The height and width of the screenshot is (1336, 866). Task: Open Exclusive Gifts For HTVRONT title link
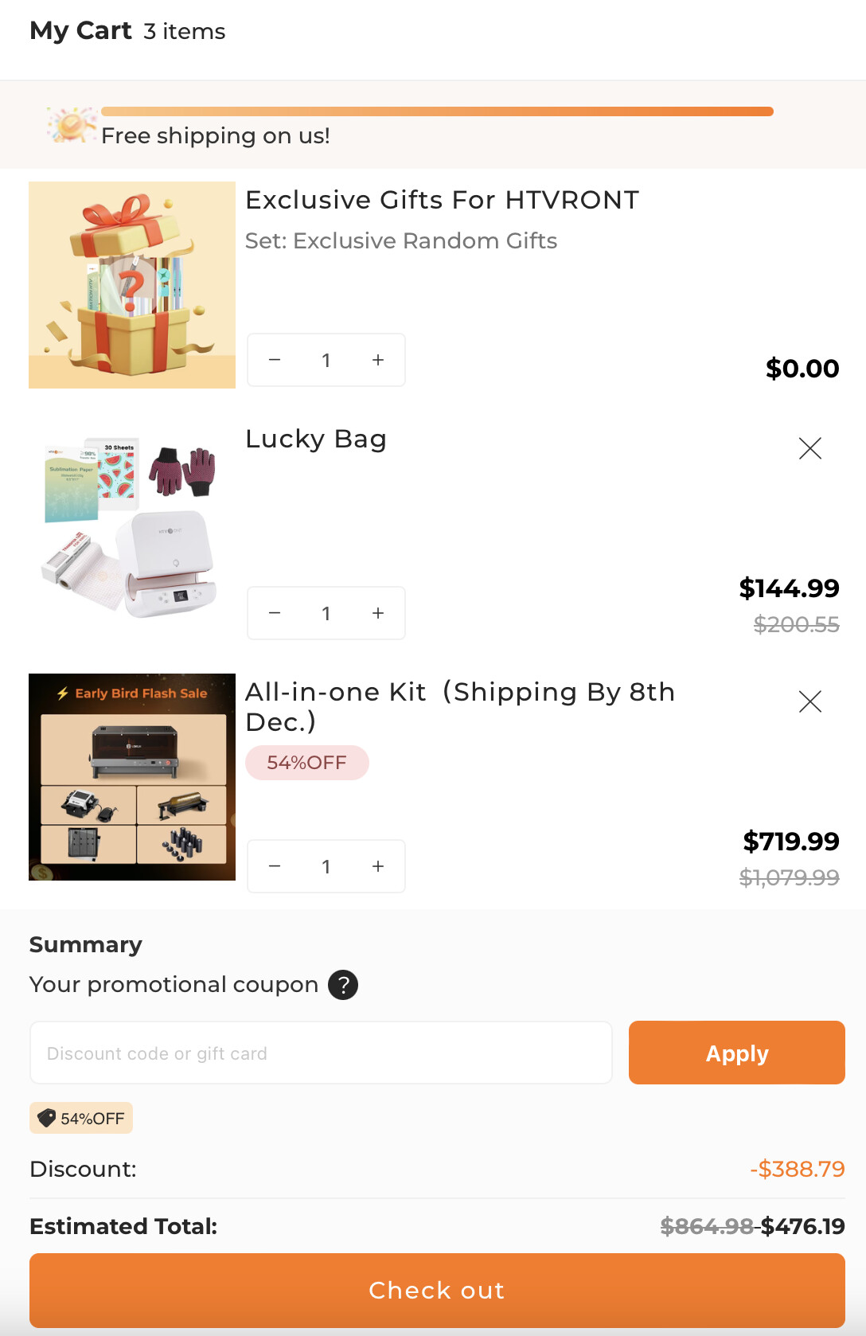[442, 200]
